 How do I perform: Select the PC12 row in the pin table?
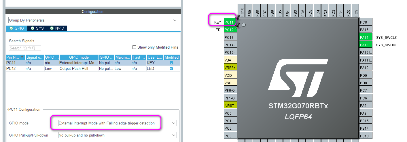[x=93, y=69]
